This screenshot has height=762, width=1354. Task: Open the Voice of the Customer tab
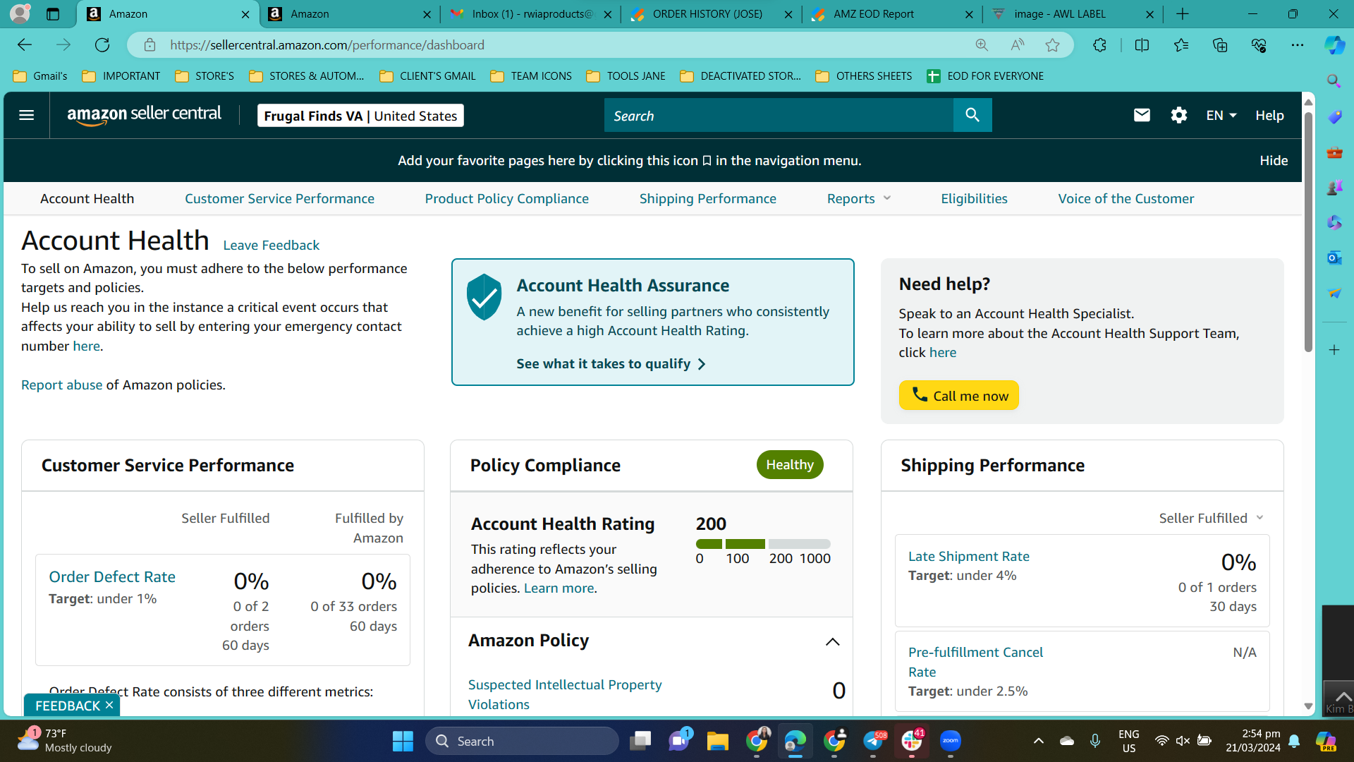tap(1126, 199)
